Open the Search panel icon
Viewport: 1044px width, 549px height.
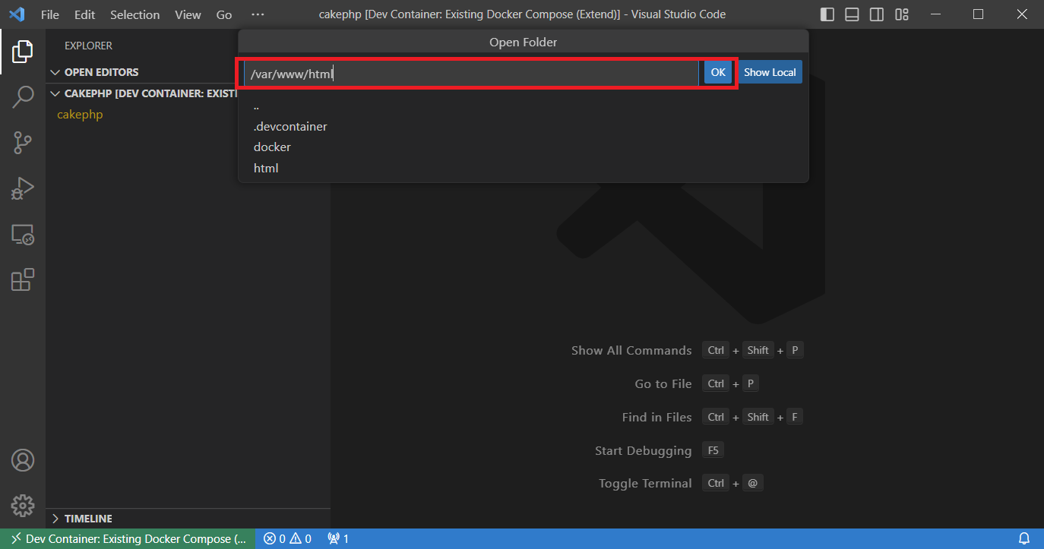[23, 97]
